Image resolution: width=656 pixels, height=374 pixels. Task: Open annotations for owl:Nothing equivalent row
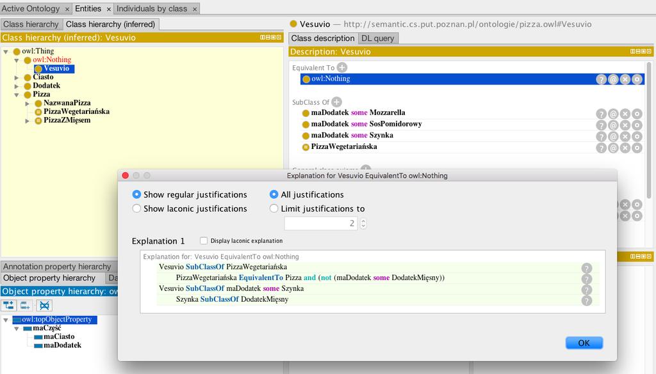pyautogui.click(x=613, y=79)
